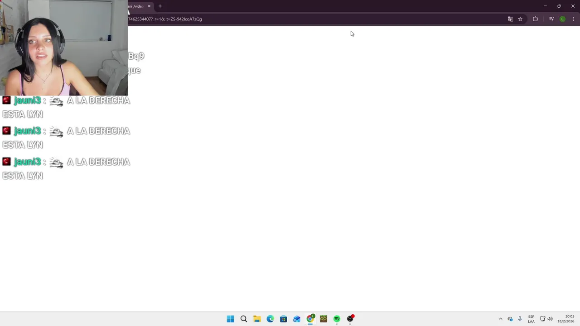Open the translate page icon

pos(510,19)
